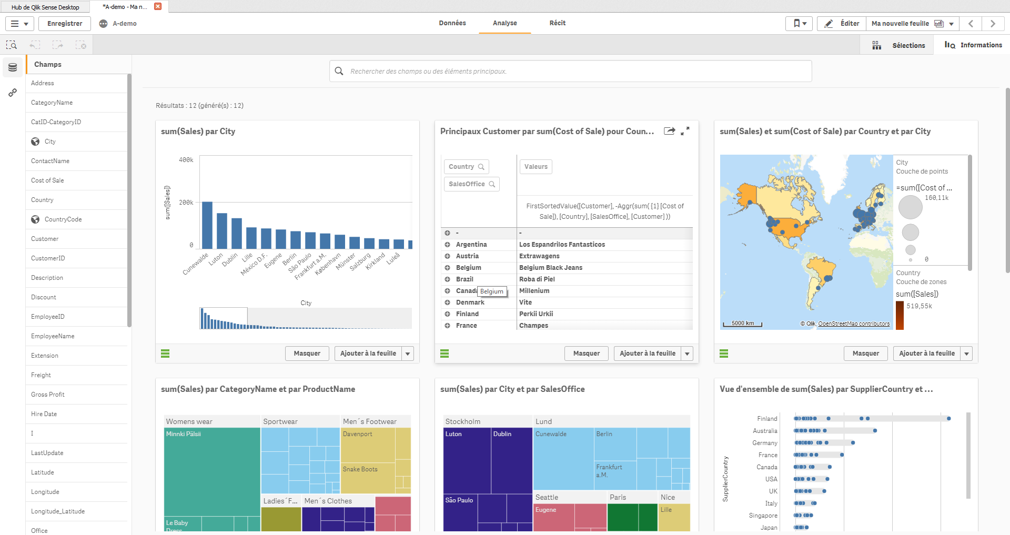Open the bookmarks icon dropdown
The width and height of the screenshot is (1010, 535).
coord(799,24)
